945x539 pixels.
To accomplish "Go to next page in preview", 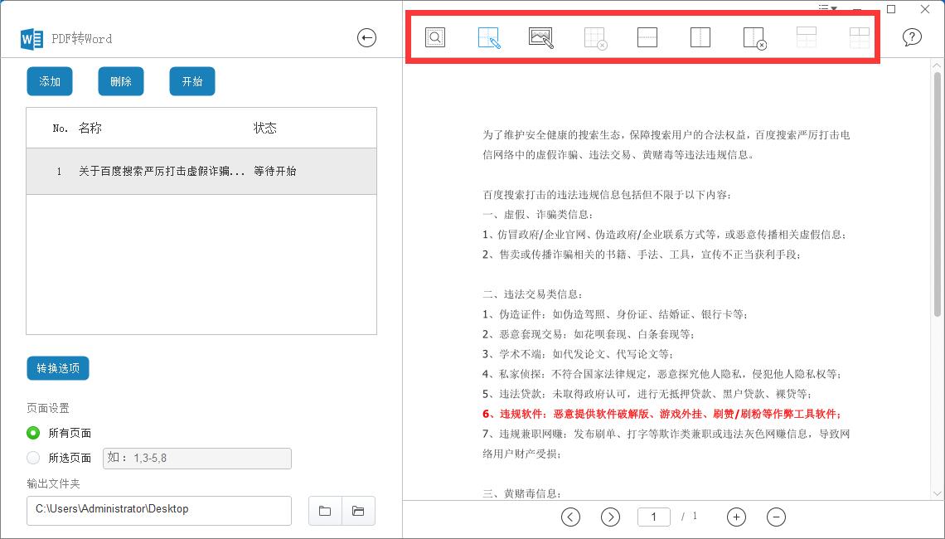I will [x=610, y=517].
